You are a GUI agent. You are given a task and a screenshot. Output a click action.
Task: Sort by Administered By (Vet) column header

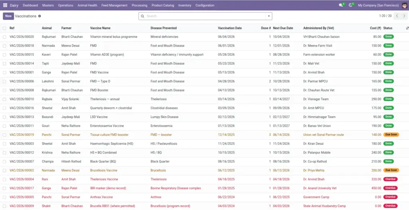[x=318, y=28]
